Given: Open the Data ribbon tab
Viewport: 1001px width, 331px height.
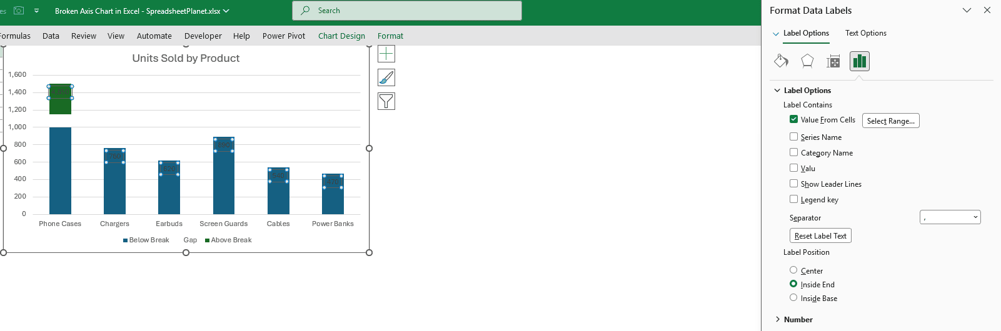Looking at the screenshot, I should point(51,36).
